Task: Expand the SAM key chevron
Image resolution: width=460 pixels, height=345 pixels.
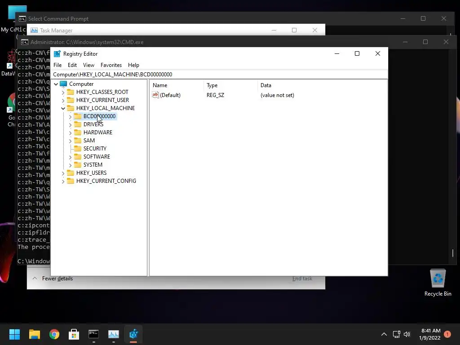Action: click(x=70, y=141)
